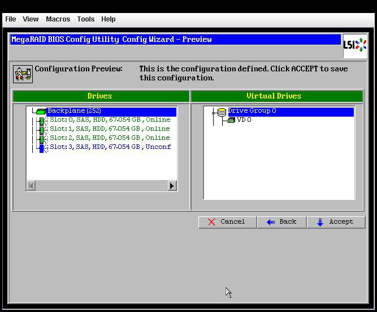Click the blue Slot 3 unconfigured drive icon

point(41,148)
